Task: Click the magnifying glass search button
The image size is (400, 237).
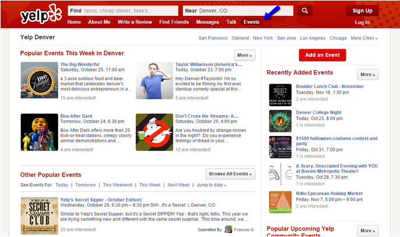Action: (305, 10)
